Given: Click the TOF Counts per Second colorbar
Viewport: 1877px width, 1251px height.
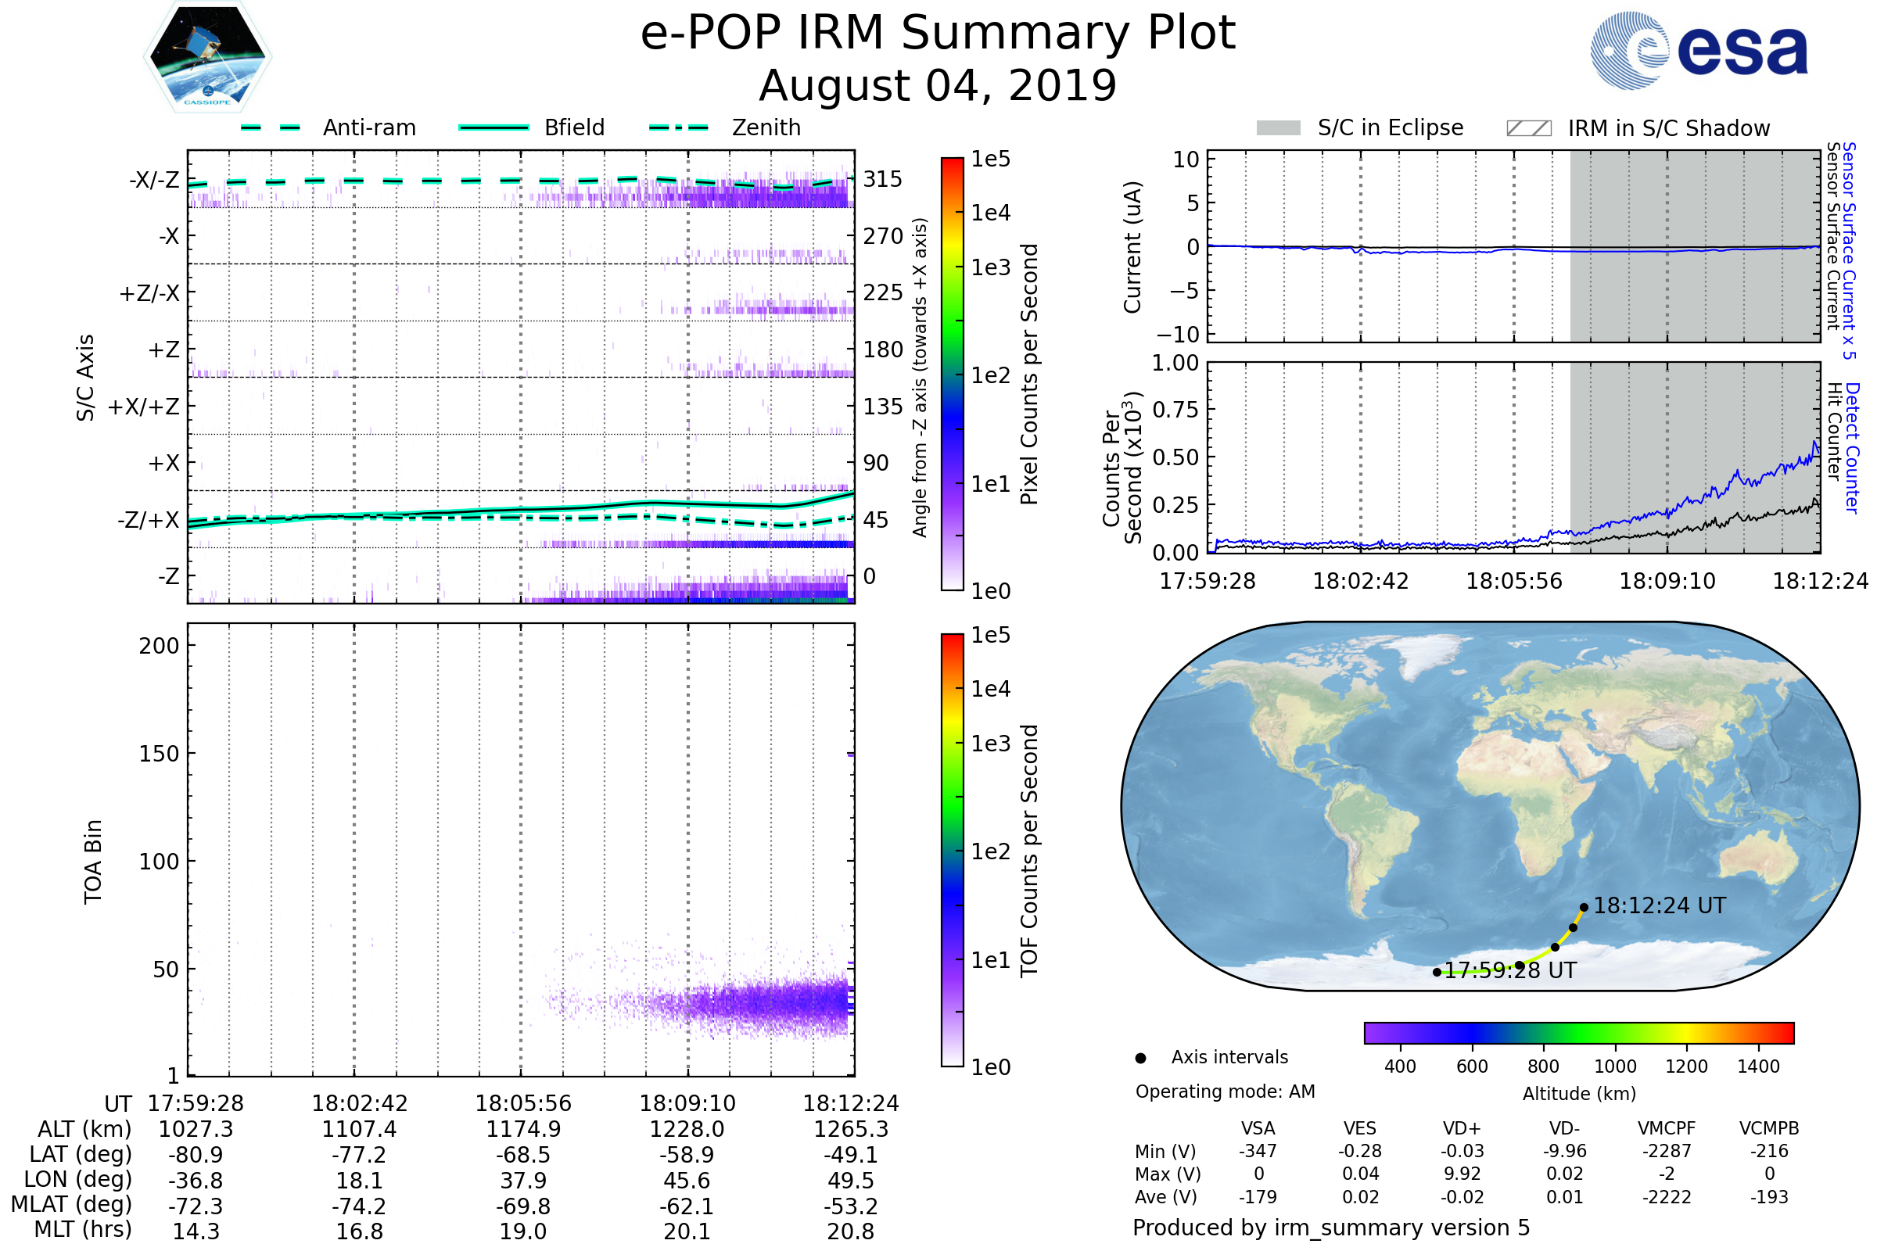Looking at the screenshot, I should (952, 850).
